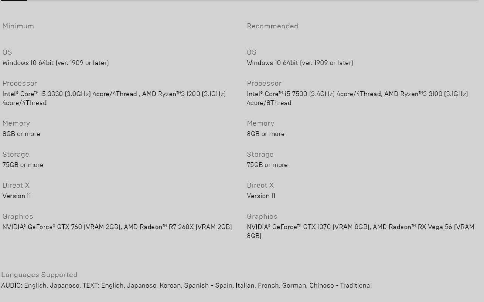Click the Direct X label under Minimum

(x=16, y=186)
